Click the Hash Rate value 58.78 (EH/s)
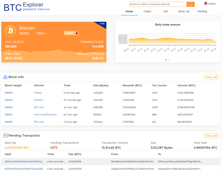Viewport: 222px width, 172px height. (13, 58)
